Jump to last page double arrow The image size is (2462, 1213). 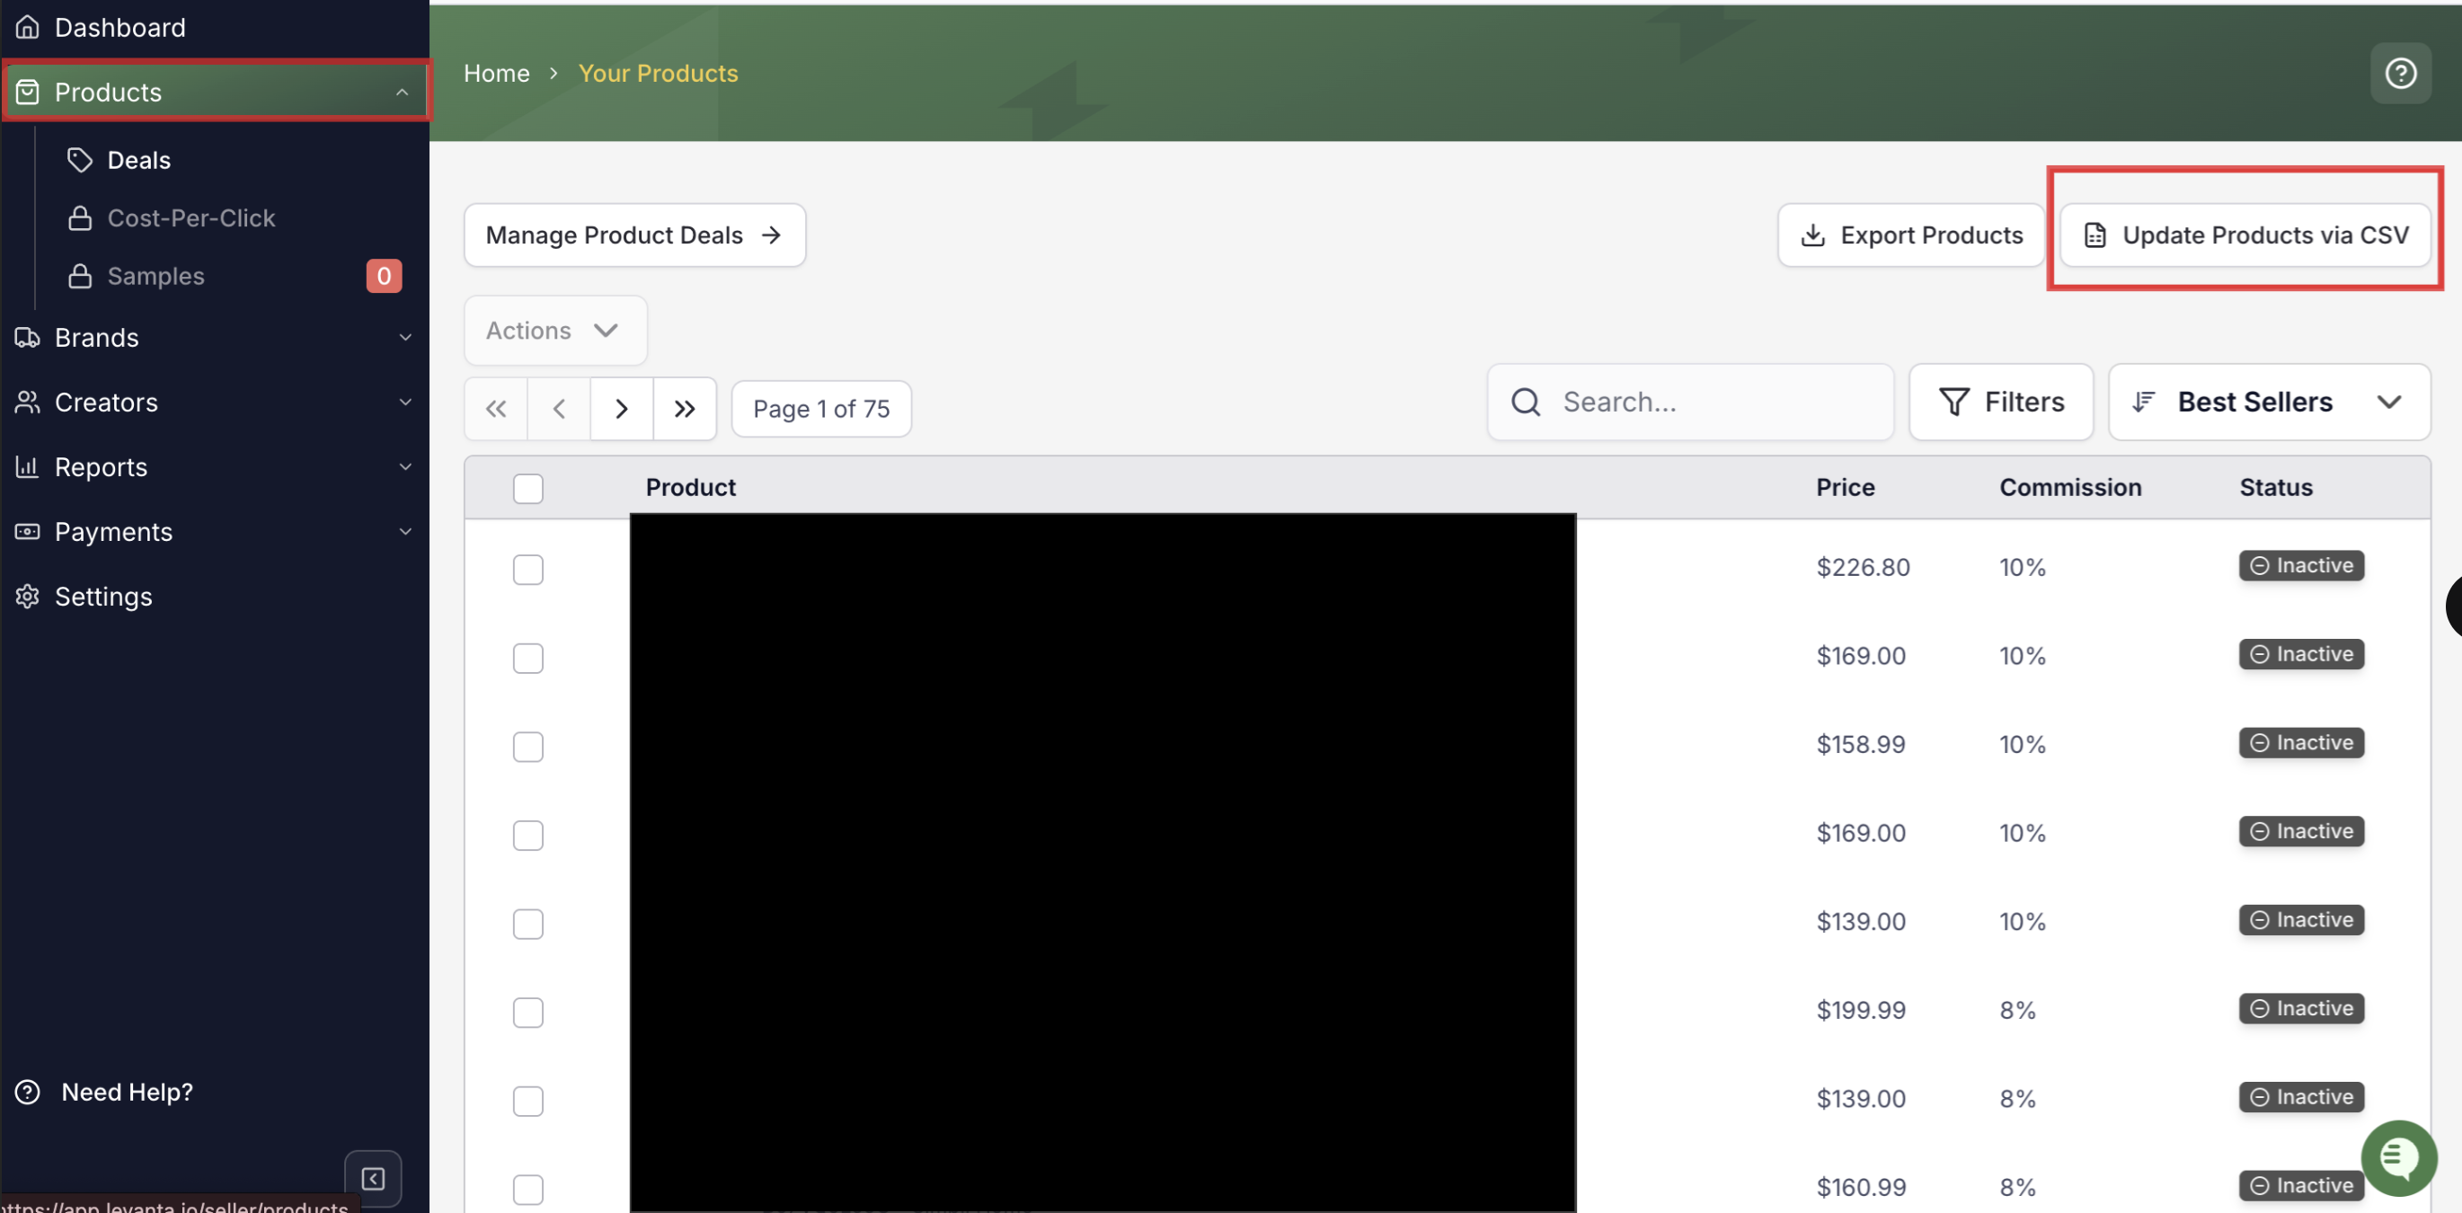(x=685, y=409)
